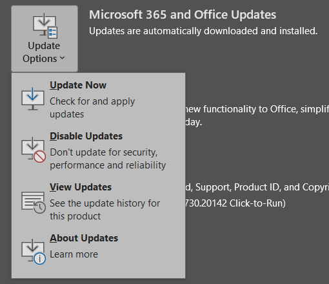Click the Microsoft 365 and Office Updates heading
This screenshot has width=329, height=284.
(183, 15)
